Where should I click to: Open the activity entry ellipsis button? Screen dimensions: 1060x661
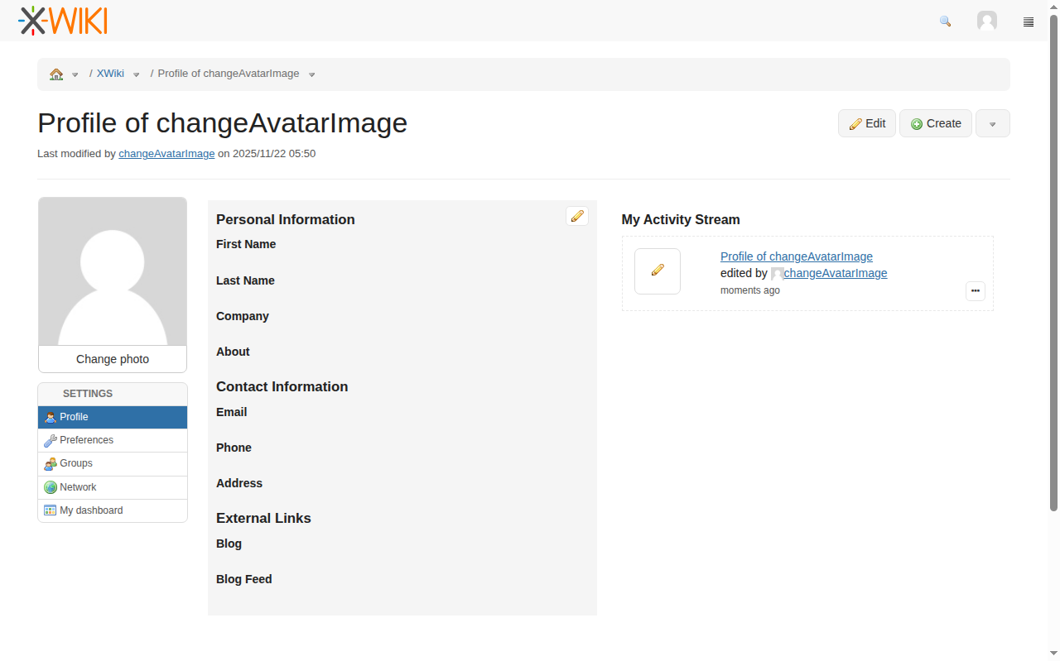click(x=975, y=290)
